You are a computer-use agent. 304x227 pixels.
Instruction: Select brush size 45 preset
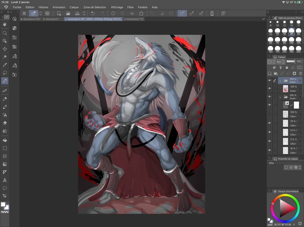[x=291, y=32]
